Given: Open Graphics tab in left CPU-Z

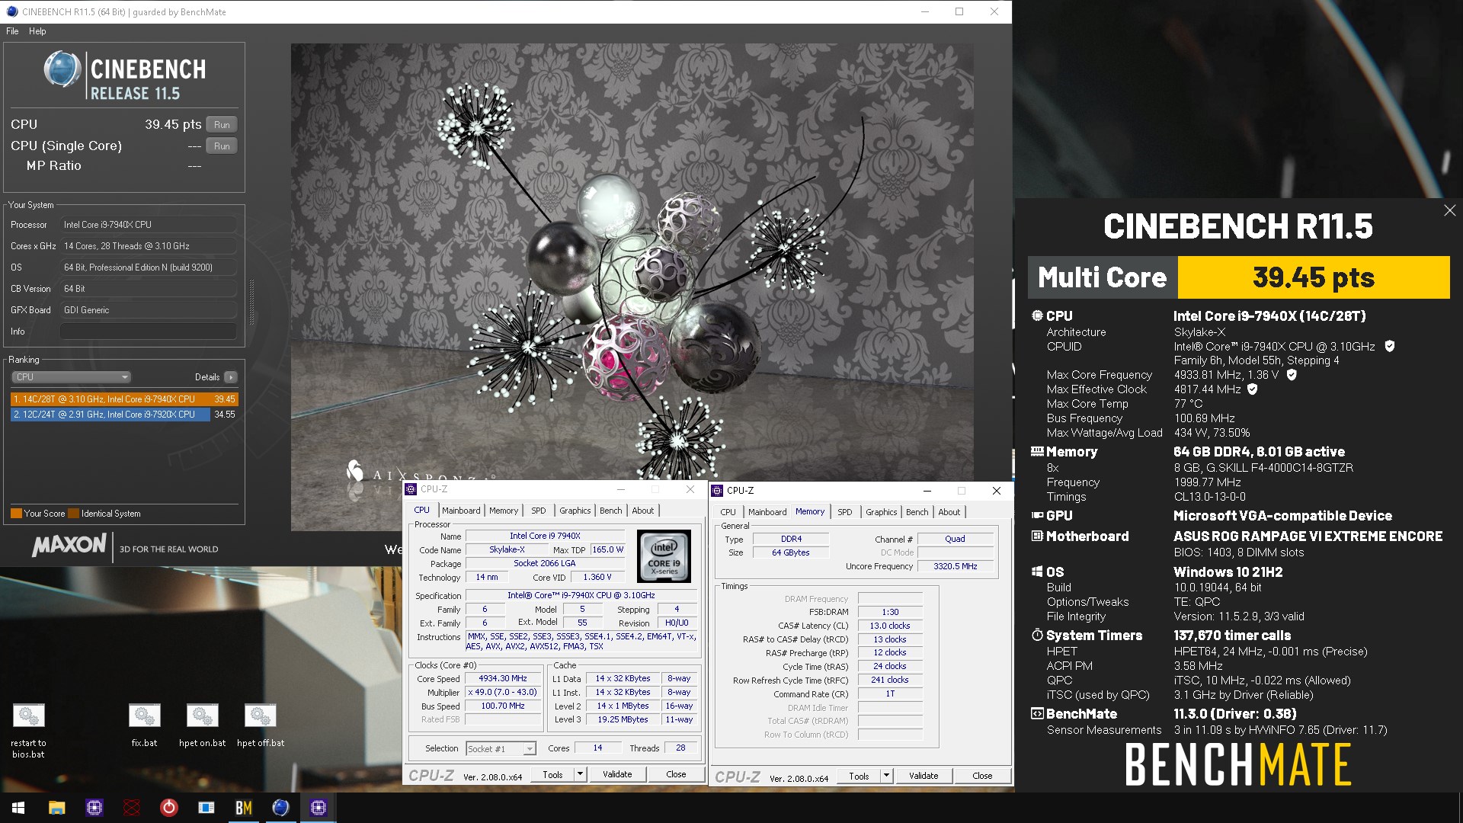Looking at the screenshot, I should point(575,511).
